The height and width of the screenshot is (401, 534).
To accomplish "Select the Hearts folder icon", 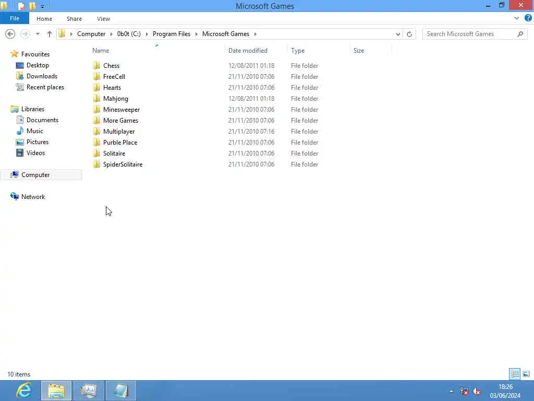I will pyautogui.click(x=97, y=87).
